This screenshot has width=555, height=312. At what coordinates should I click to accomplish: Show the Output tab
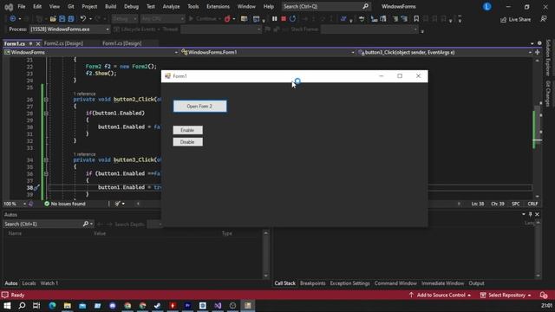pos(476,283)
